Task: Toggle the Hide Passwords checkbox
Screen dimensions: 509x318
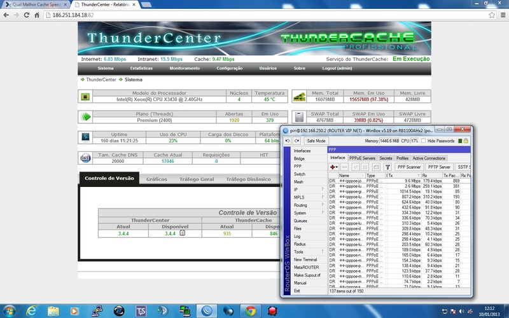Action: [423, 141]
